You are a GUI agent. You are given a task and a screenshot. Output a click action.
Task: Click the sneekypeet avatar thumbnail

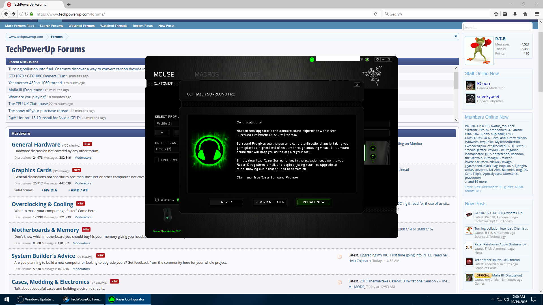pyautogui.click(x=470, y=99)
